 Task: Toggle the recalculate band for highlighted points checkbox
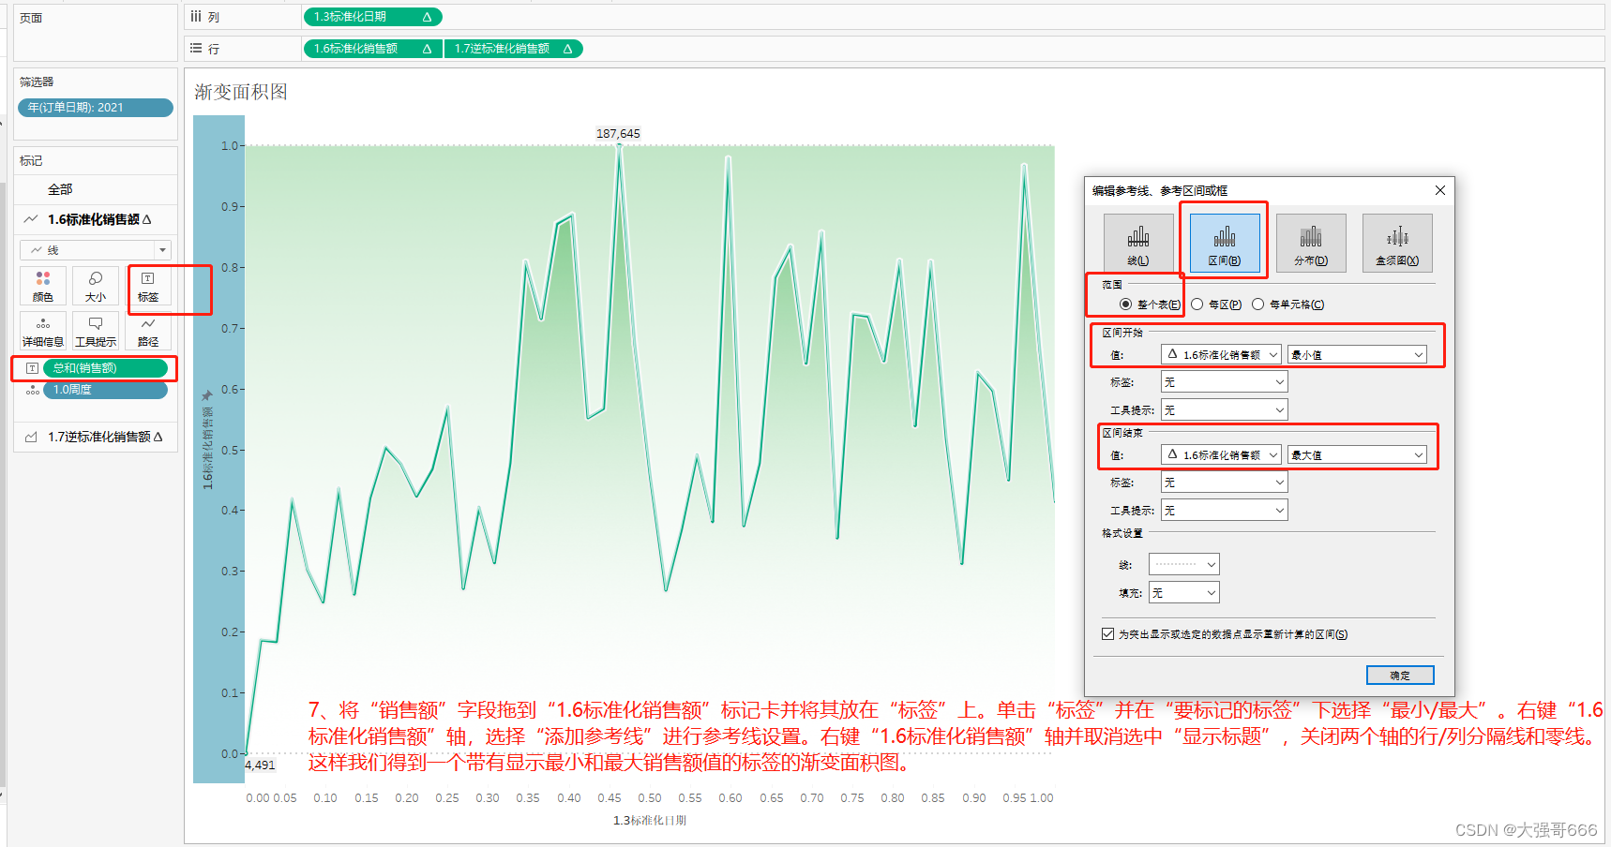point(1108,634)
